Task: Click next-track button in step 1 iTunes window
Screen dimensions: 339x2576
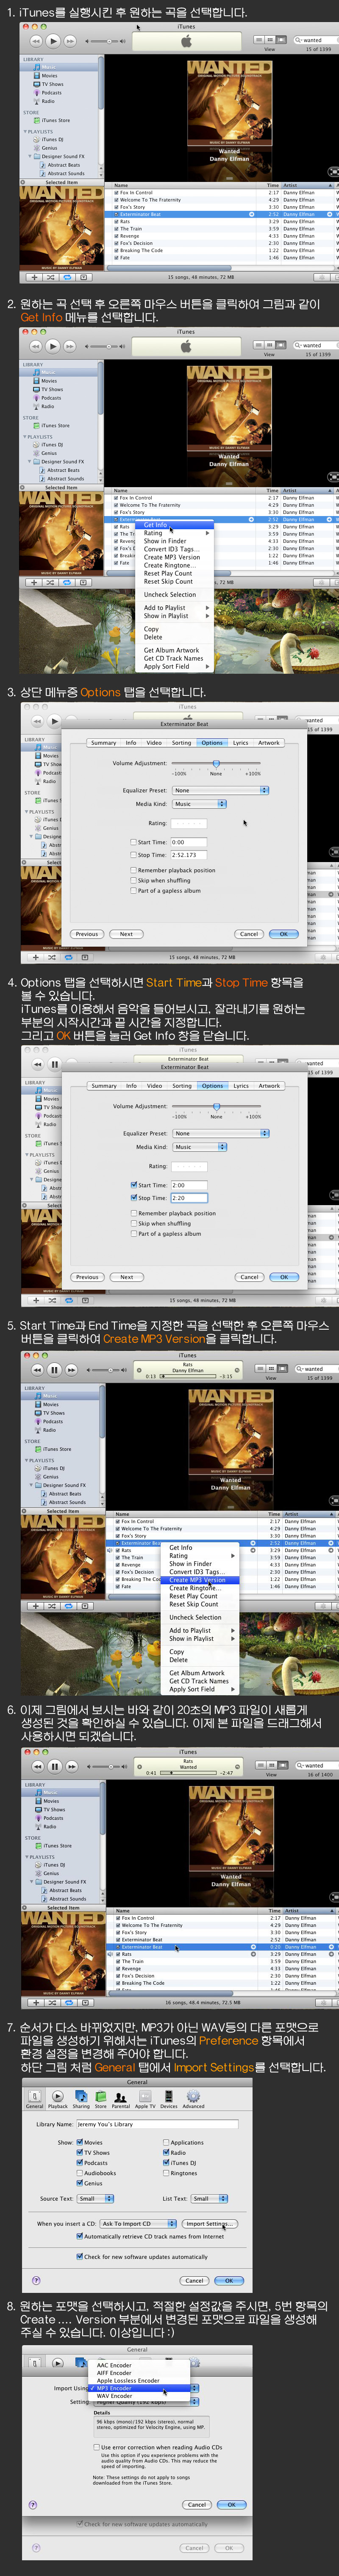Action: point(71,41)
